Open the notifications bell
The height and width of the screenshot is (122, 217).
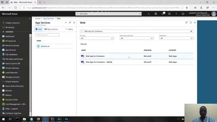(163, 14)
